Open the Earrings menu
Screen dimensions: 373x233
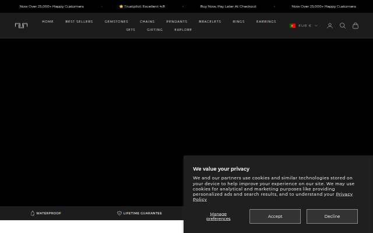[266, 22]
